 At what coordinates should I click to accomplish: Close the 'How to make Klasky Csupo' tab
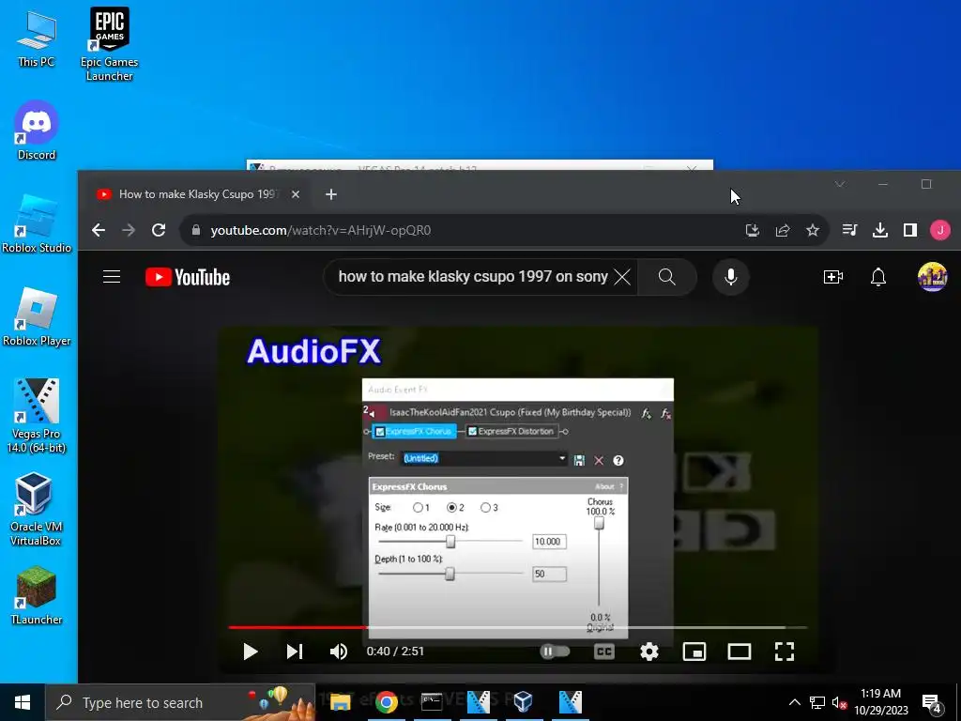[296, 194]
